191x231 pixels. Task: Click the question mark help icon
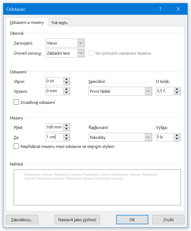(x=160, y=9)
